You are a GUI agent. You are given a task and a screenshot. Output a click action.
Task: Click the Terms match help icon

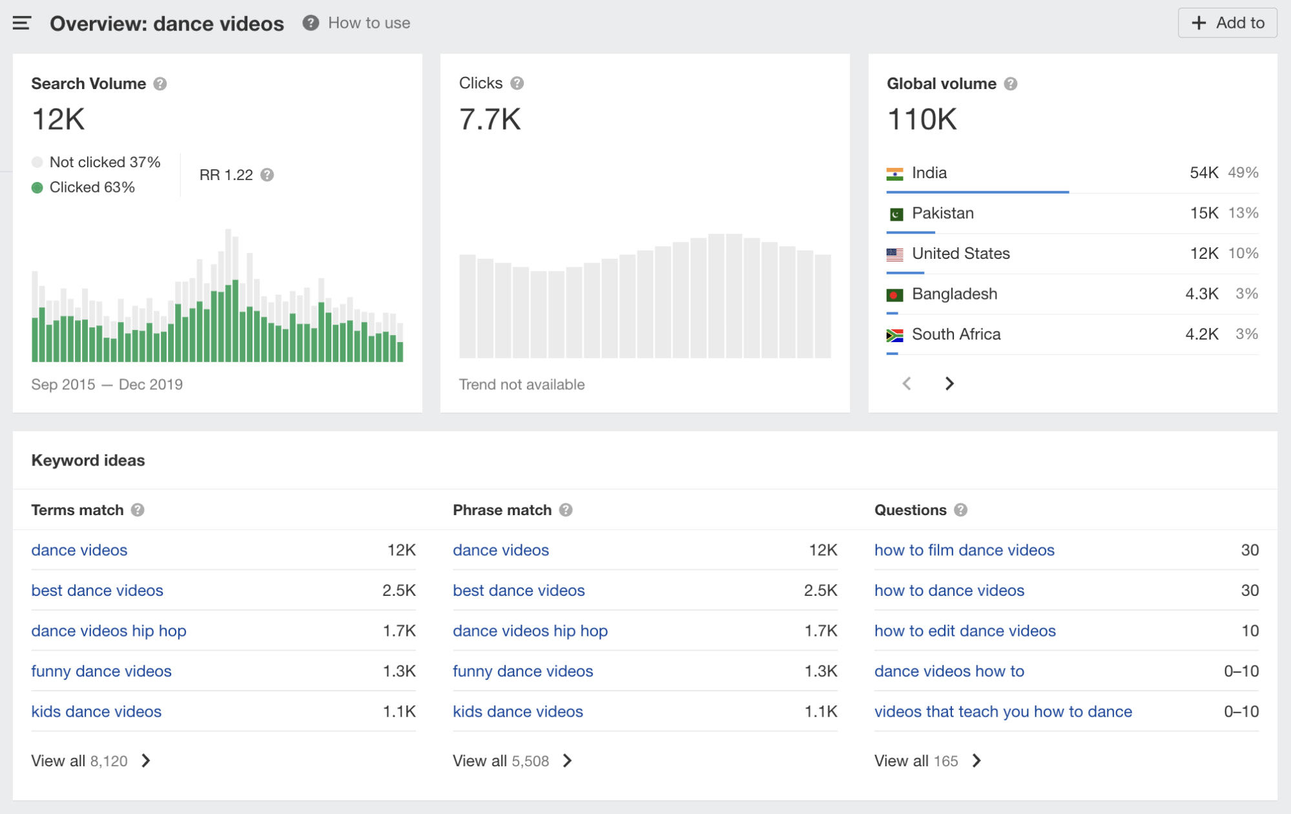(138, 510)
